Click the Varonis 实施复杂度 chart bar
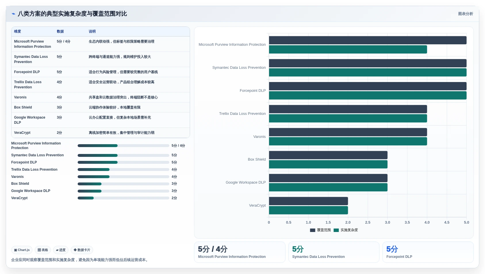The image size is (485, 274). pos(348,141)
